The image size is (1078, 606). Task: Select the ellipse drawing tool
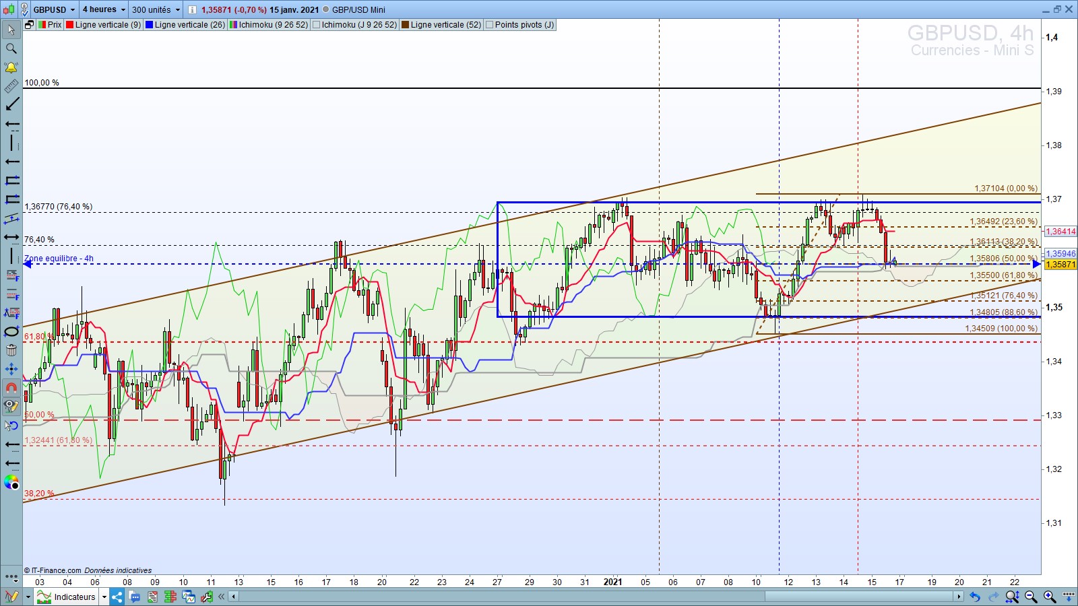[11, 331]
